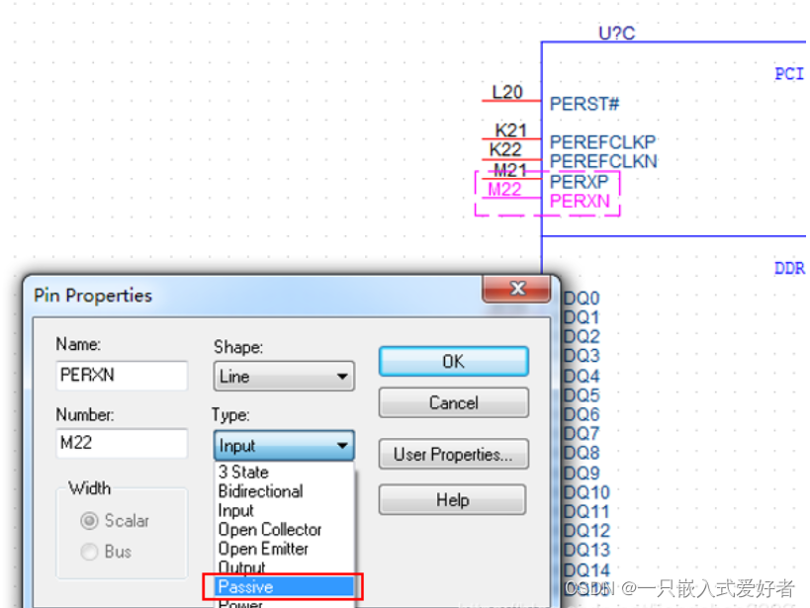Click the Number field containing M22
This screenshot has height=608, width=810.
click(x=121, y=443)
